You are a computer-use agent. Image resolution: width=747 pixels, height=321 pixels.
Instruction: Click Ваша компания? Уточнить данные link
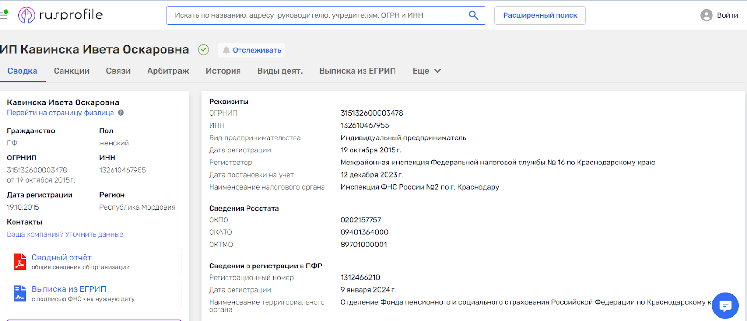pyautogui.click(x=65, y=234)
